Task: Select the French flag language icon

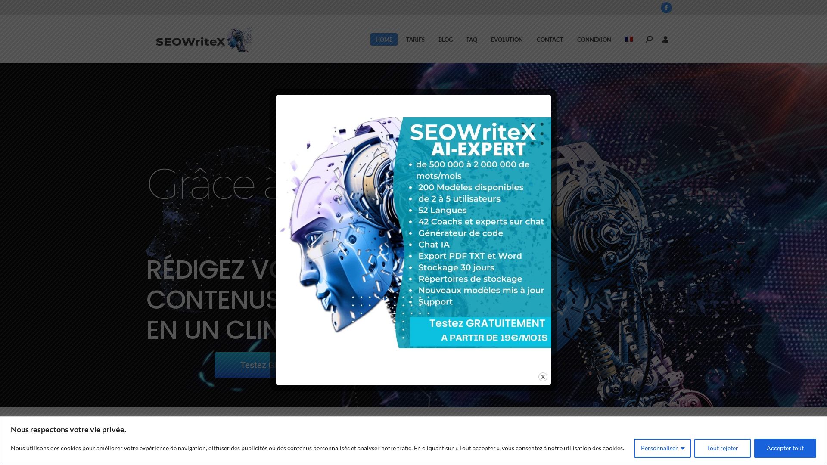Action: [629, 39]
